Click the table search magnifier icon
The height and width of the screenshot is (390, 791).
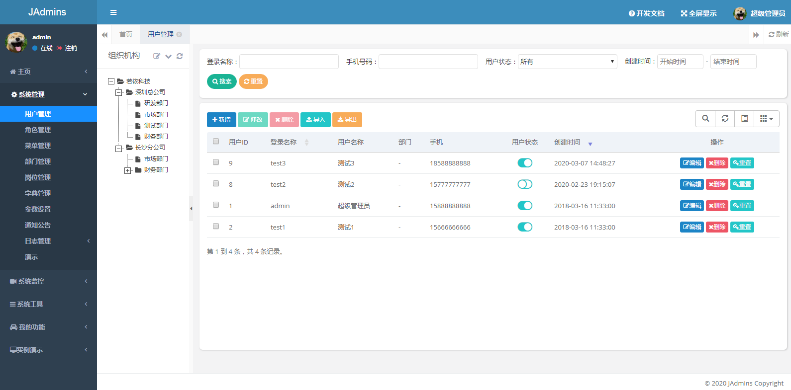[x=705, y=119]
